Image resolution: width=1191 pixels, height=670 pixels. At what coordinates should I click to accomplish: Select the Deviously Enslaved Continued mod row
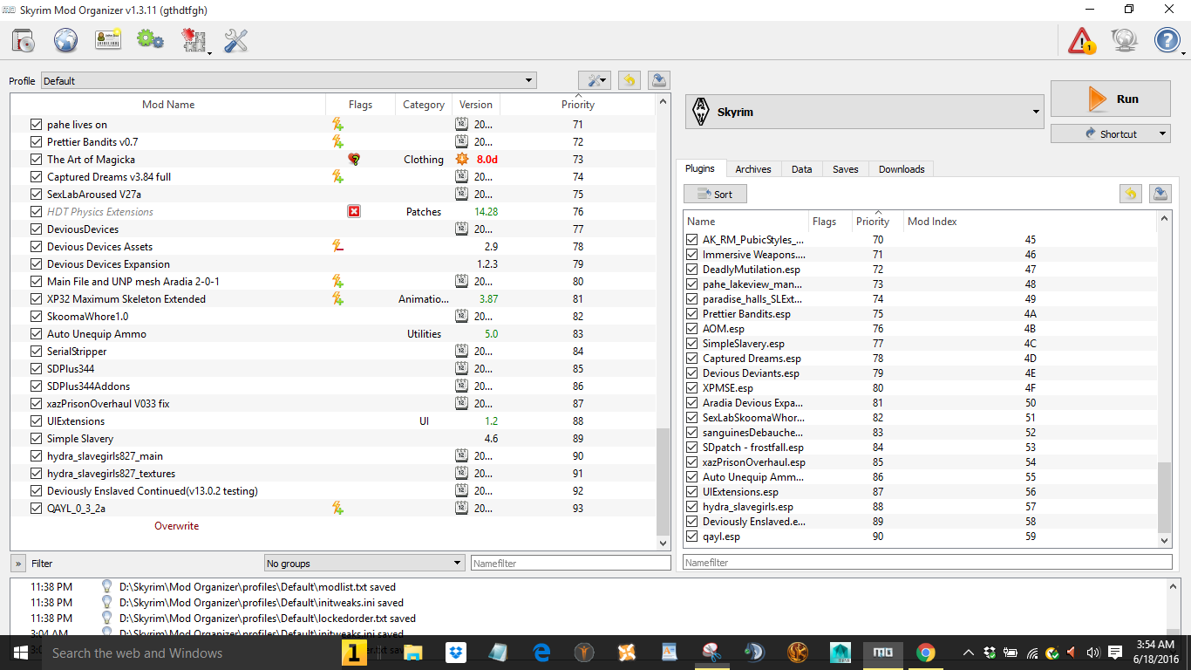333,491
